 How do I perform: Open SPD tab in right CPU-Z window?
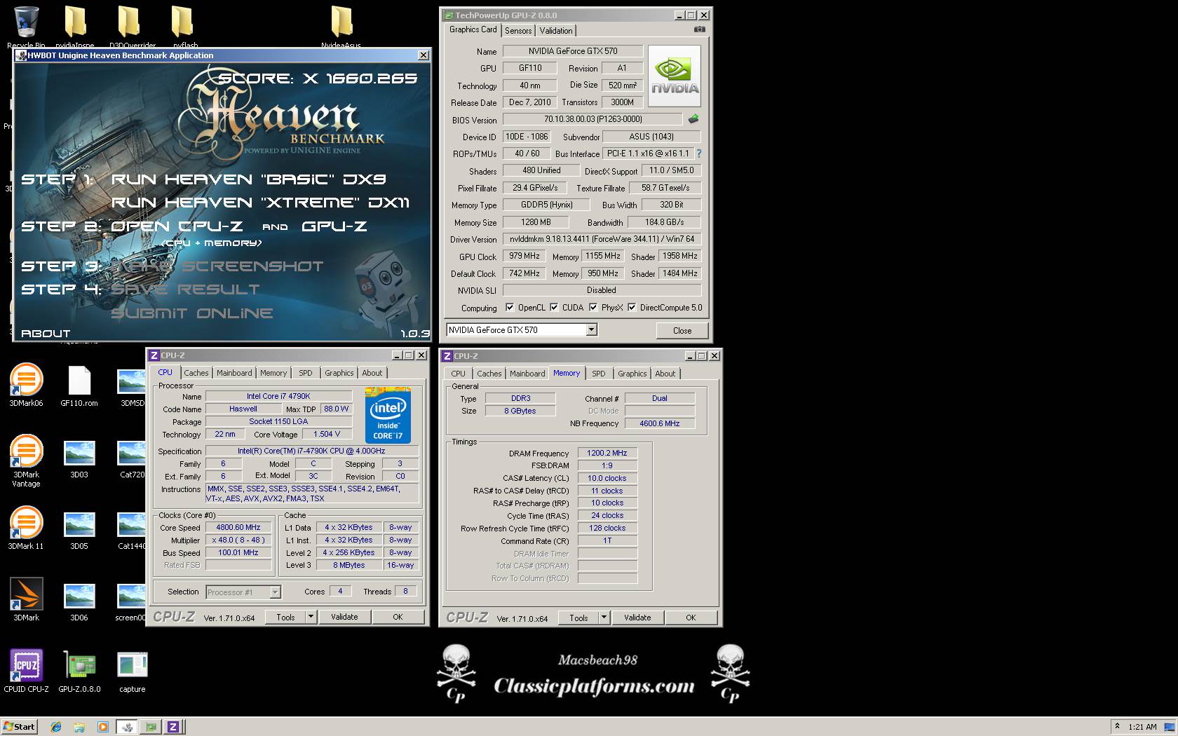598,374
